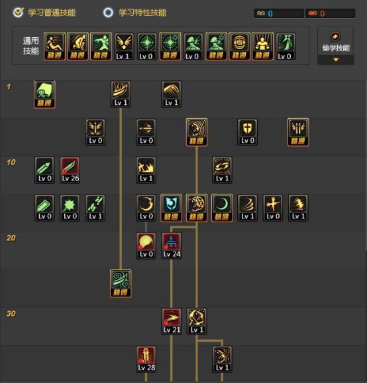367x383 pixels.
Task: Select the eye skill in general skills row
Action: [239, 46]
